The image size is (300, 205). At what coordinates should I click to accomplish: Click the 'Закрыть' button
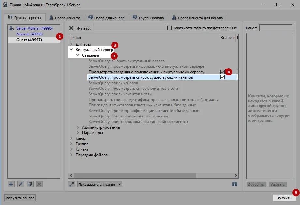click(x=284, y=198)
